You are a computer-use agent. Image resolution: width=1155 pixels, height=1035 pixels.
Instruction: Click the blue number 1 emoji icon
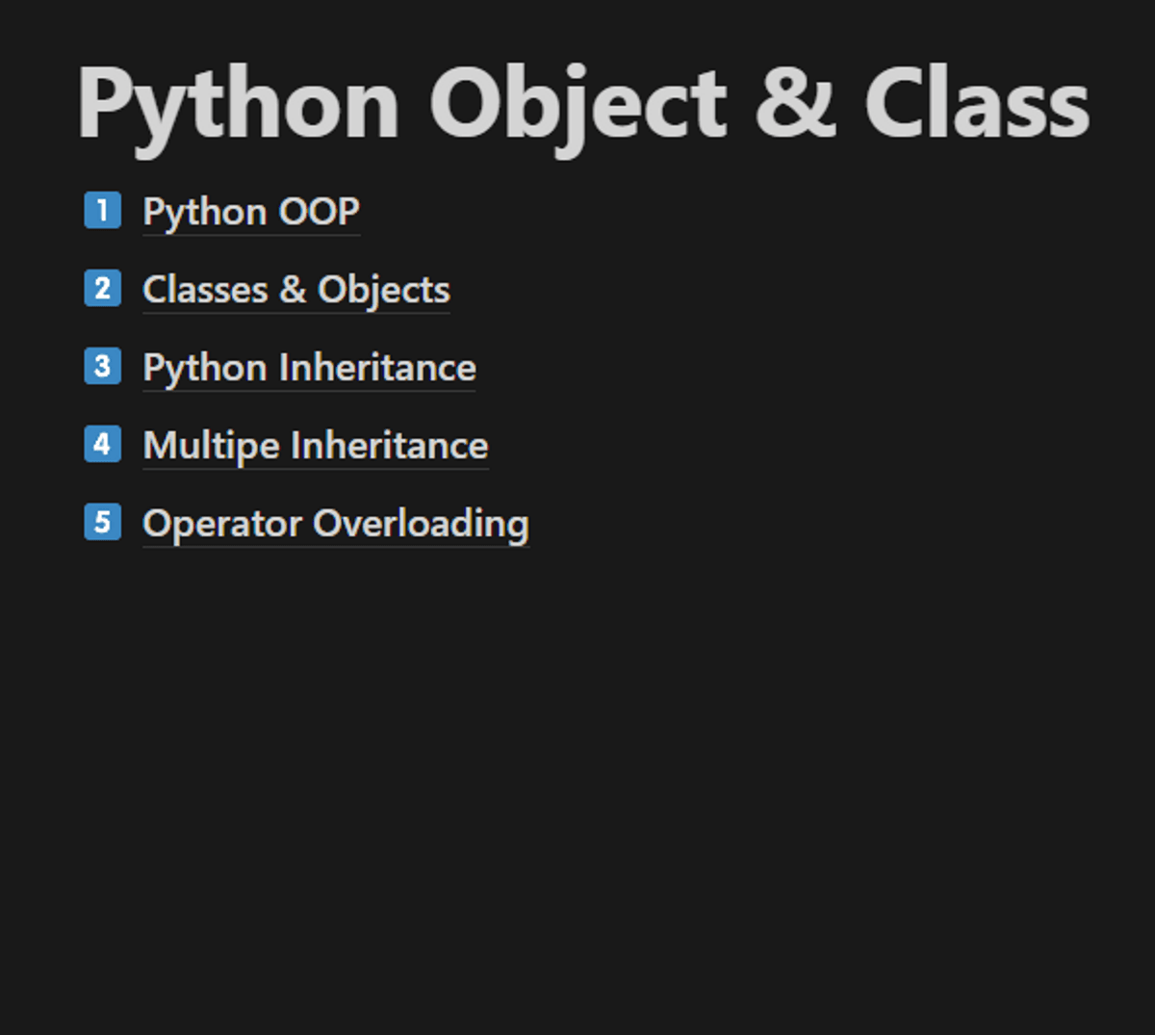[x=103, y=211]
